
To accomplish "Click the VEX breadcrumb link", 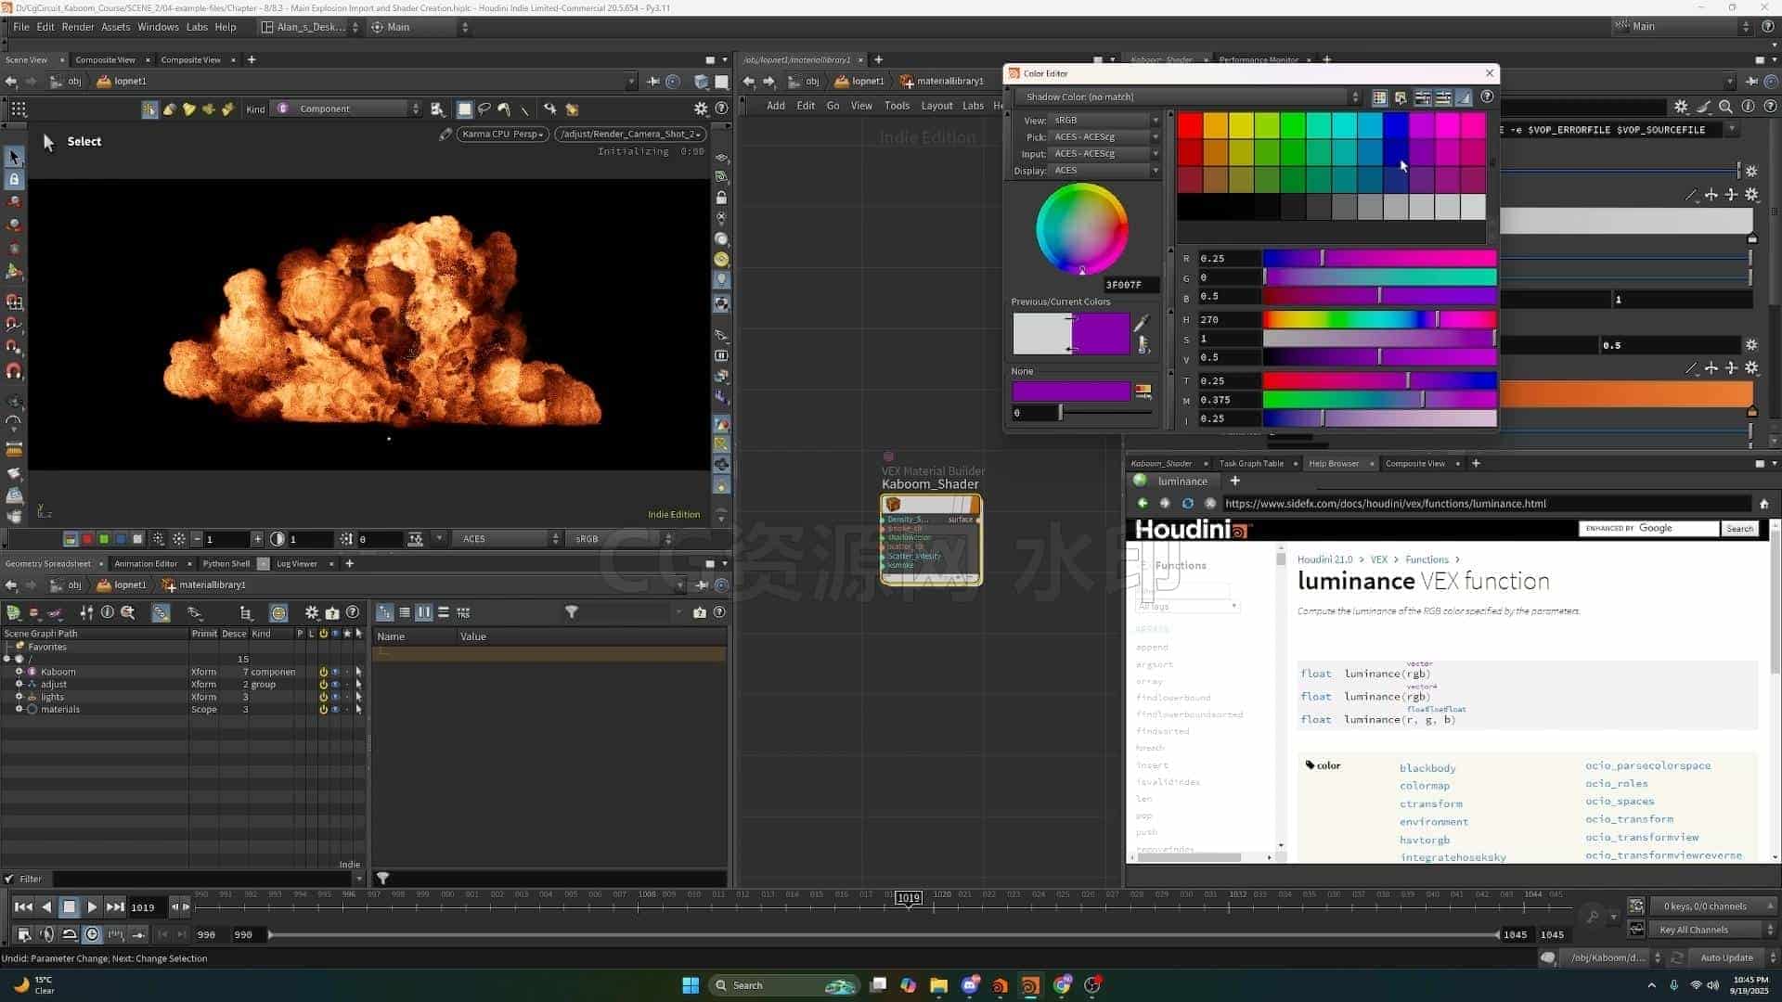I will click(1379, 559).
